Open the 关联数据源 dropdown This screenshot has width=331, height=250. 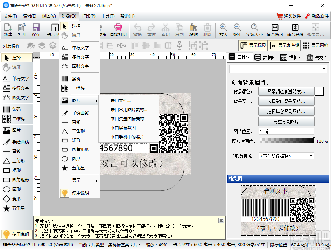[286, 156]
